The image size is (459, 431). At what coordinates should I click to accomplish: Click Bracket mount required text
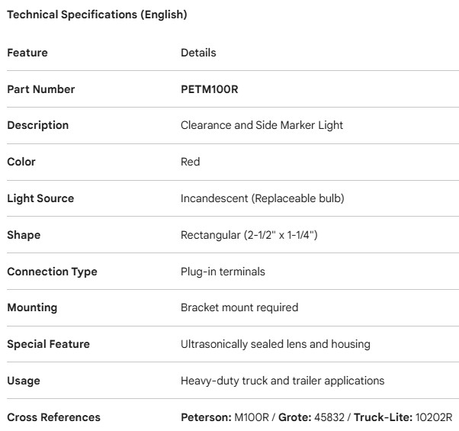tap(239, 307)
